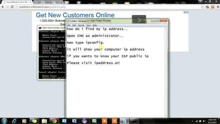Open the media player taskbar icon

[24, 121]
